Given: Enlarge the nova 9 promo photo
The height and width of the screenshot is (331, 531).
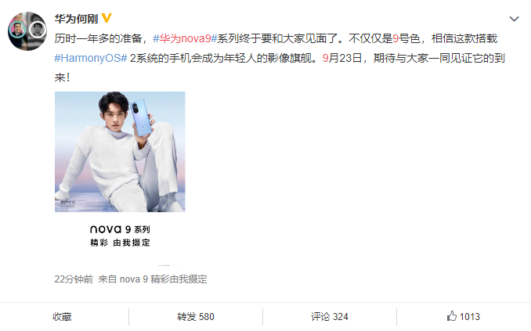Looking at the screenshot, I should click(x=120, y=152).
